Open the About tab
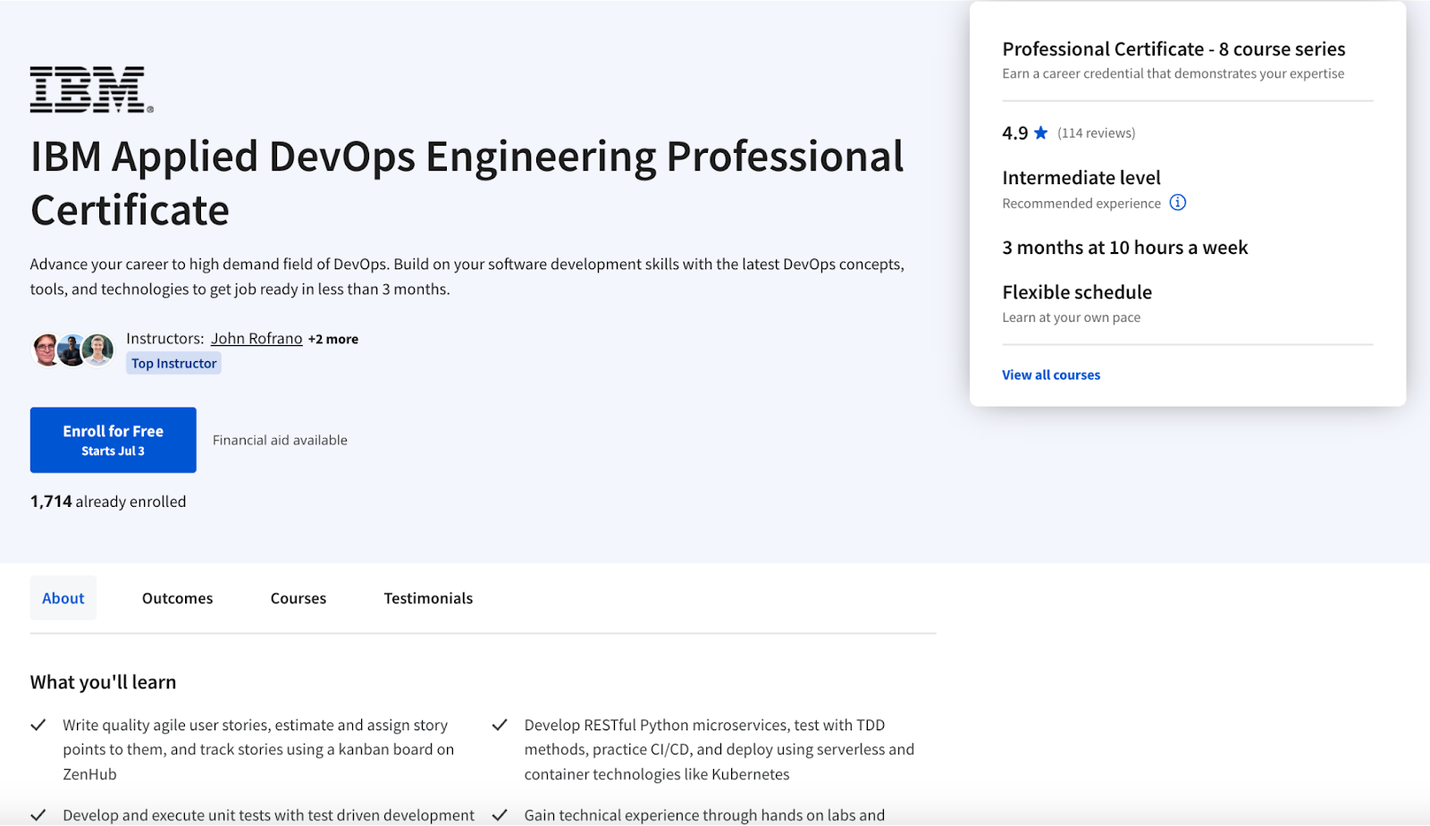The width and height of the screenshot is (1430, 826). [x=63, y=598]
